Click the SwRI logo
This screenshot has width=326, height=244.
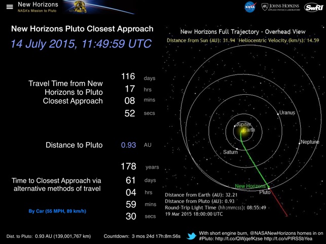(314, 8)
